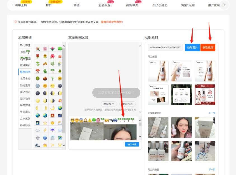The width and height of the screenshot is (236, 175).
Task: Insert the rainbow emoji
Action: point(60,138)
